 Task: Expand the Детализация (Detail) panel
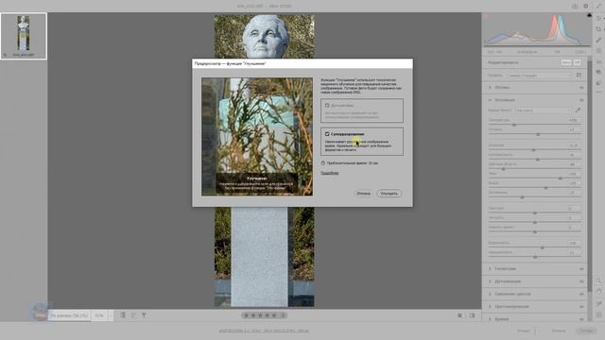coord(490,281)
